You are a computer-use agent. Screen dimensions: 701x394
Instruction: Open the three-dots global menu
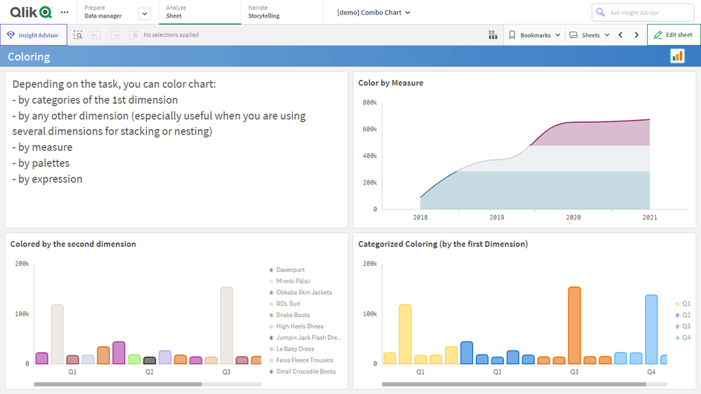(x=64, y=12)
